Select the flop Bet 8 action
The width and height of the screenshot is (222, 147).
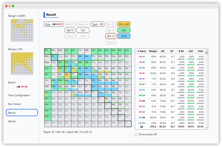[x=70, y=30]
